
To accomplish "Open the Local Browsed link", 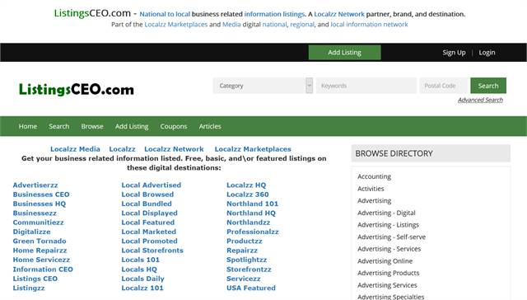I will pos(147,195).
